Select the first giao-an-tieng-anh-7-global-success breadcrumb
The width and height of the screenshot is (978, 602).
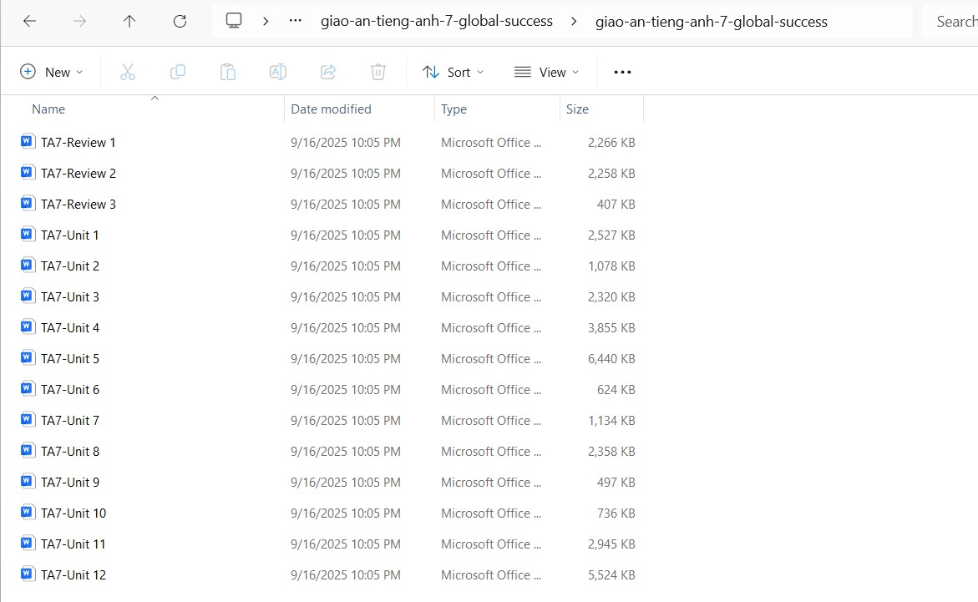[438, 21]
